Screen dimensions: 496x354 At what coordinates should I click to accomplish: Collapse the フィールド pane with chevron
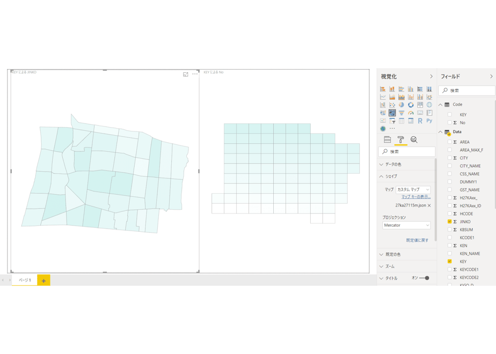click(x=491, y=77)
